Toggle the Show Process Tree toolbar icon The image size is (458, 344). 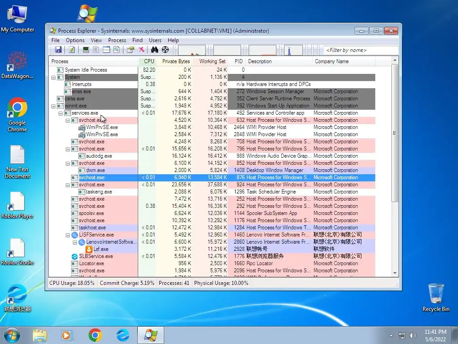(96, 50)
